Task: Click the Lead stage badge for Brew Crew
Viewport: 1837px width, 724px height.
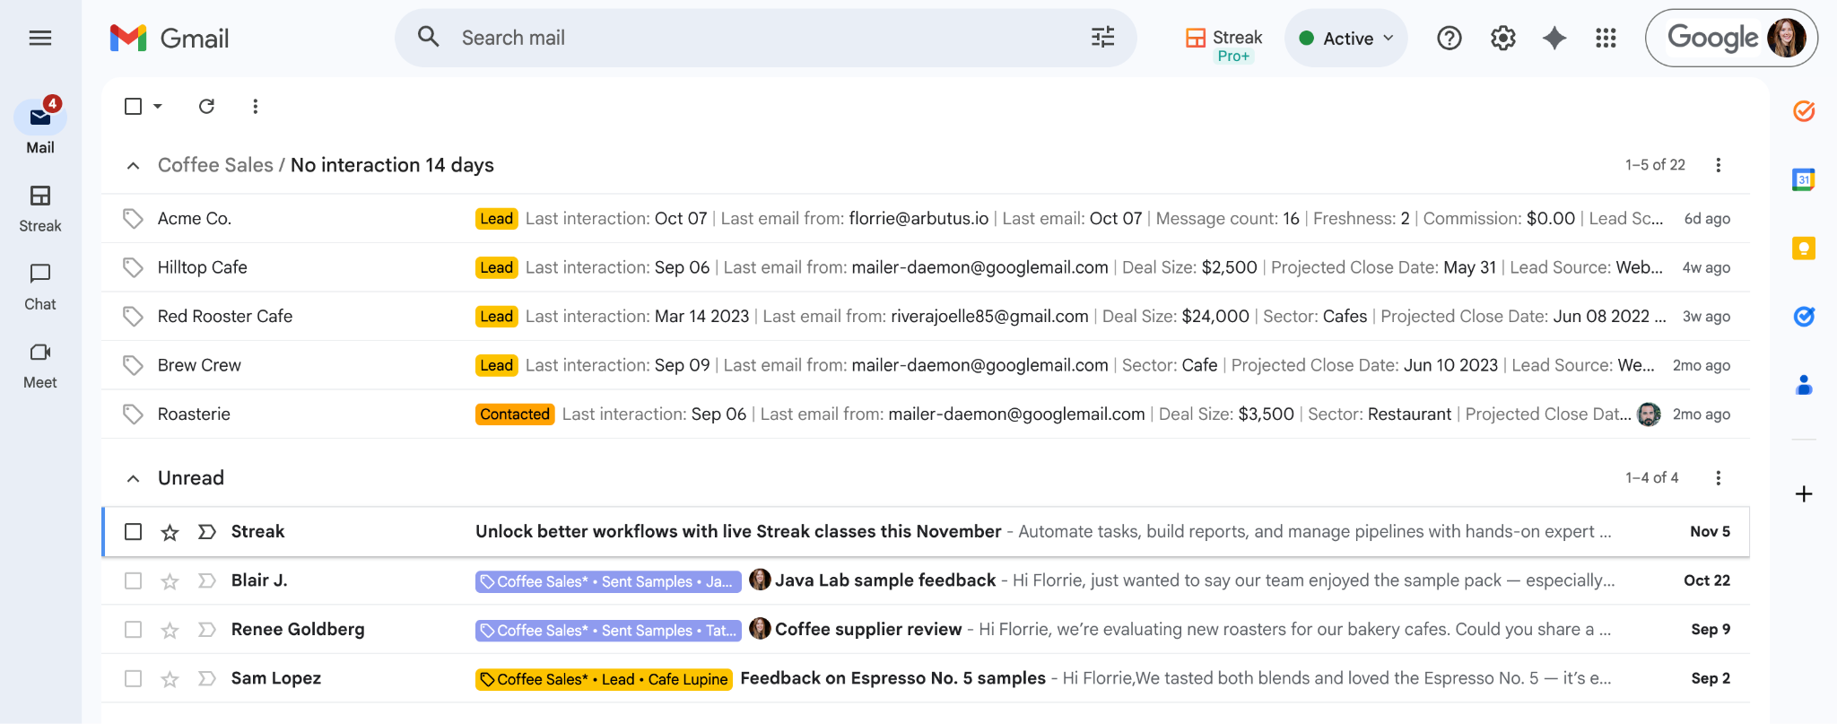Action: 496,365
